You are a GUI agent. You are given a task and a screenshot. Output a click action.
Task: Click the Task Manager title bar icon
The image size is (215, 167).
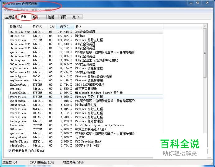(x=5, y=4)
